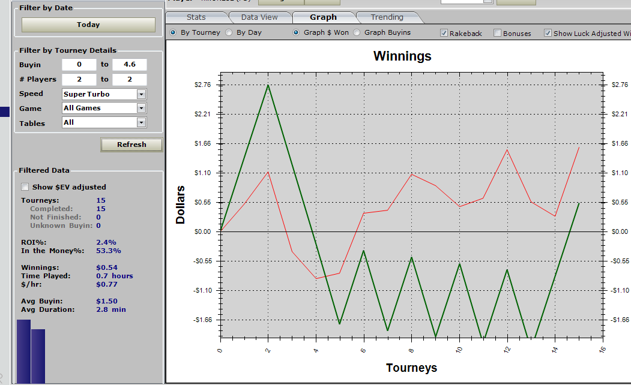
Task: Enable the Bonuses checkbox
Action: tap(498, 33)
